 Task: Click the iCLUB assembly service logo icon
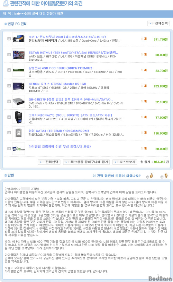coord(18,148)
